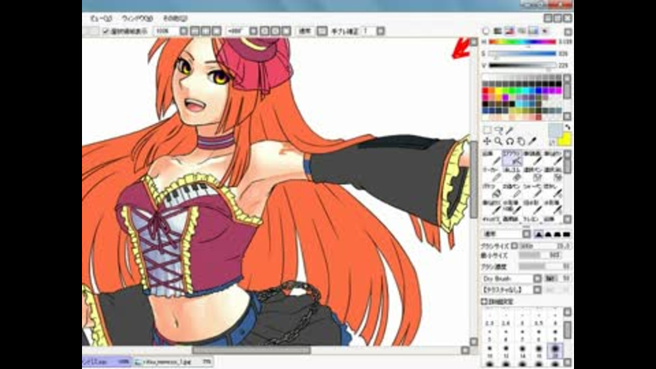Choose the highlighted エアブラシ airbrush tool
Viewport: 656px width, 369px height.
point(512,158)
